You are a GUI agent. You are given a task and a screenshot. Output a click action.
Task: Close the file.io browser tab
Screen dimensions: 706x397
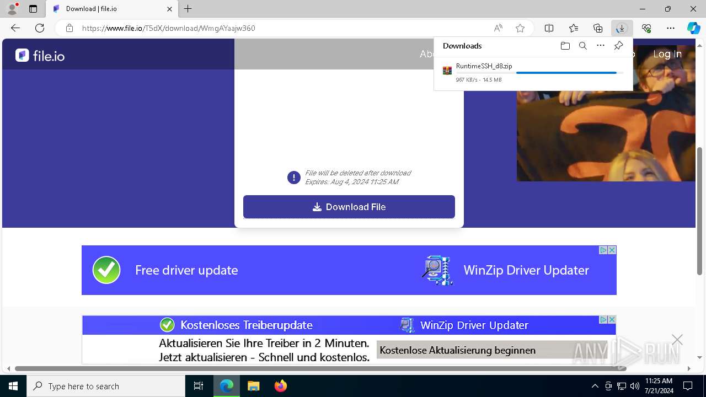(x=169, y=9)
